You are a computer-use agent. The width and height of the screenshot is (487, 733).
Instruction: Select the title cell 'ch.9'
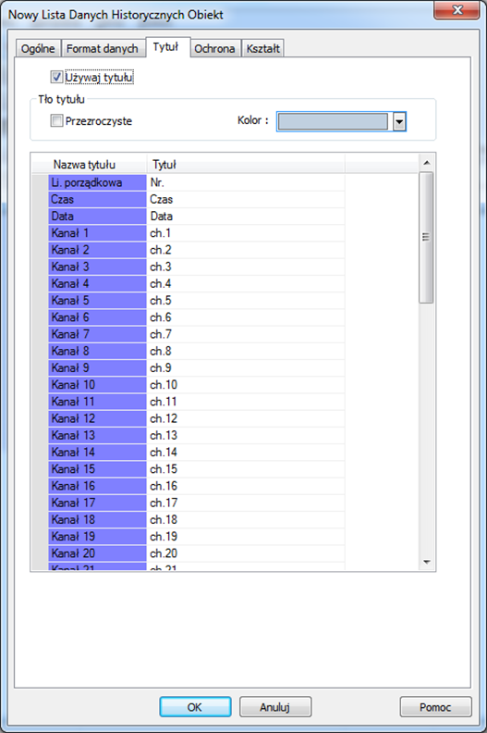246,367
